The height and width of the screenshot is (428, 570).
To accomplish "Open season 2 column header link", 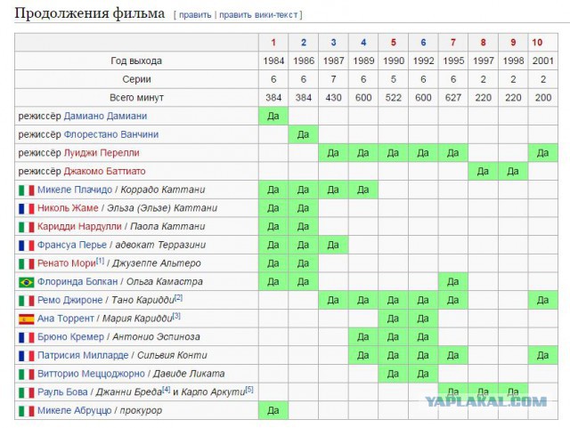I will tap(304, 43).
